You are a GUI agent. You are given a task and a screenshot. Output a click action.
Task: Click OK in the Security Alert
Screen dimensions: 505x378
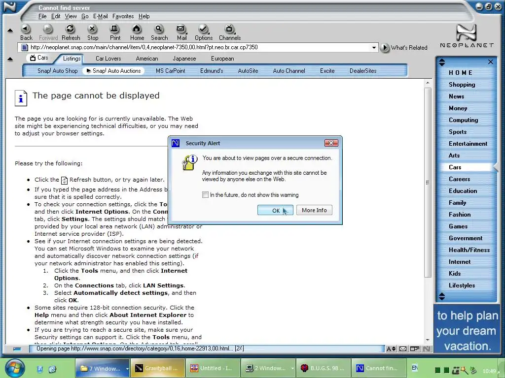point(275,210)
